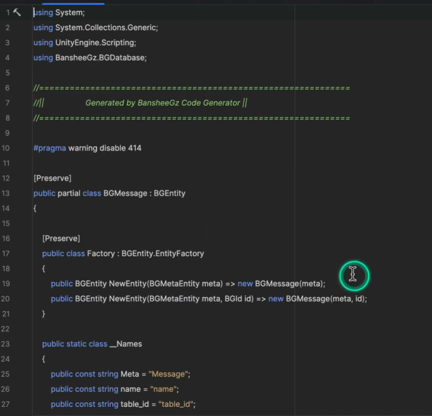Click 'UnityEngine.Scripting' on line 3

(94, 43)
